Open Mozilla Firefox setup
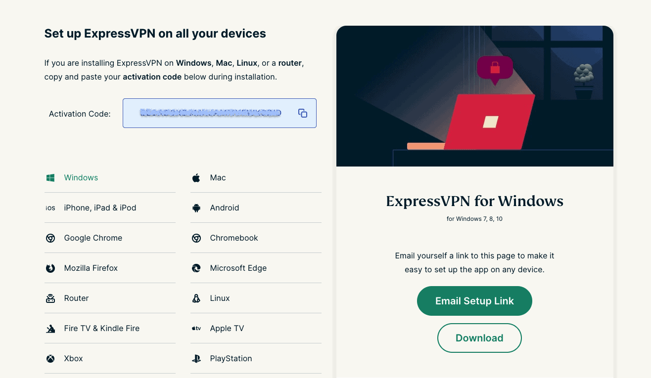Viewport: 651px width, 378px height. coord(110,268)
